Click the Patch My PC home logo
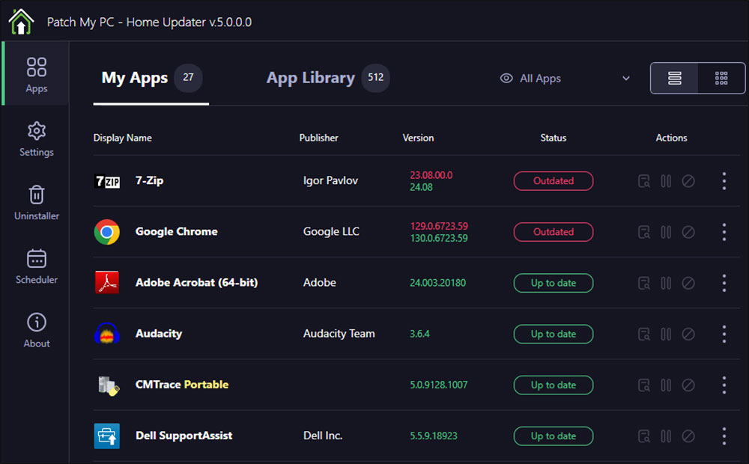The height and width of the screenshot is (464, 749). pos(21,22)
